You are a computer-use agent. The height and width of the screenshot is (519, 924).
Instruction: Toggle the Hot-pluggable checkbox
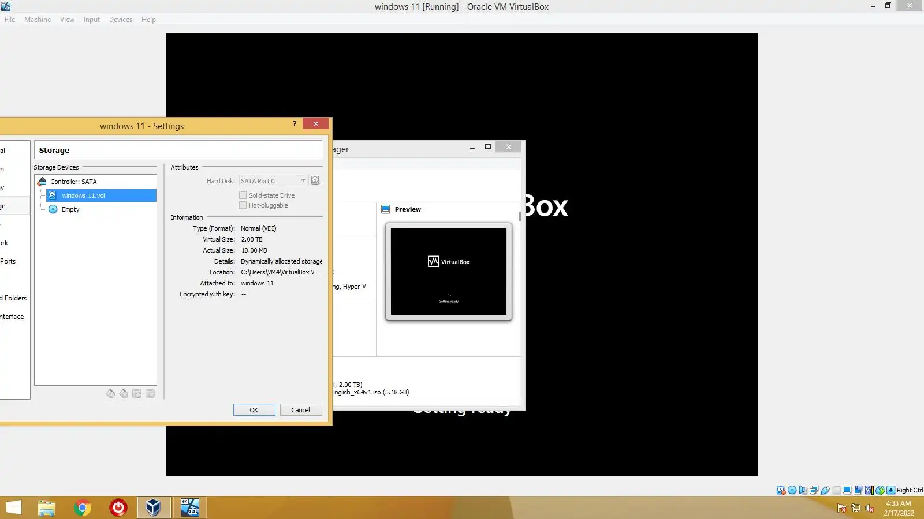coord(243,205)
